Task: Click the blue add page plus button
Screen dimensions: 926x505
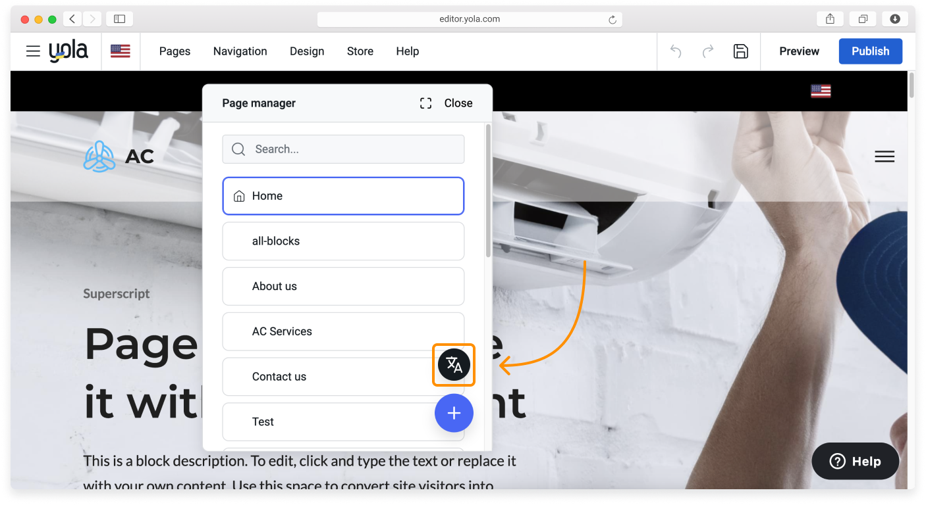Action: click(x=454, y=413)
